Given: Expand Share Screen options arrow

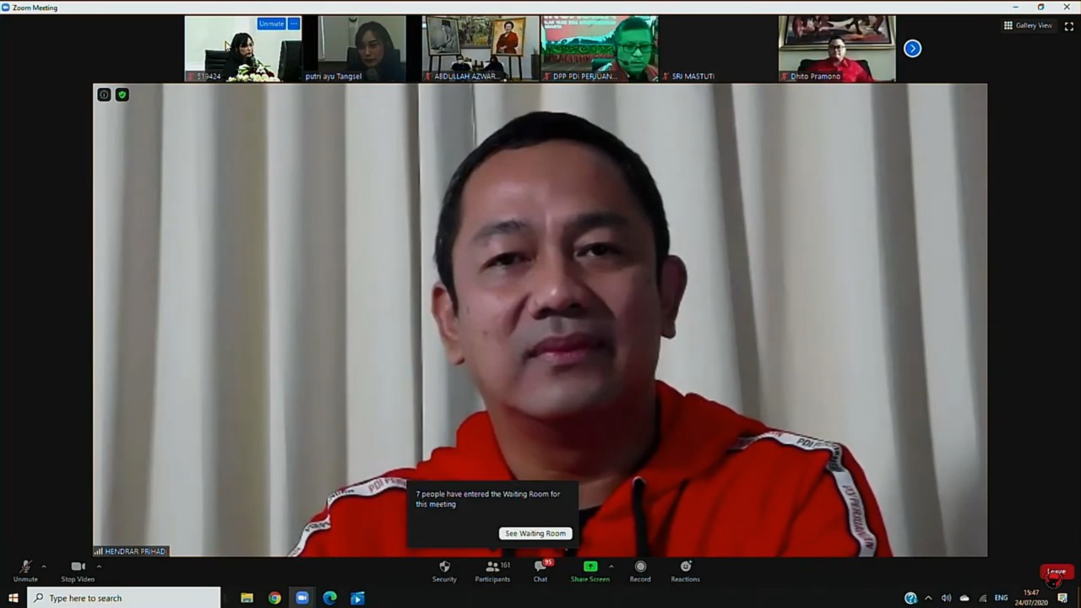Looking at the screenshot, I should click(611, 567).
